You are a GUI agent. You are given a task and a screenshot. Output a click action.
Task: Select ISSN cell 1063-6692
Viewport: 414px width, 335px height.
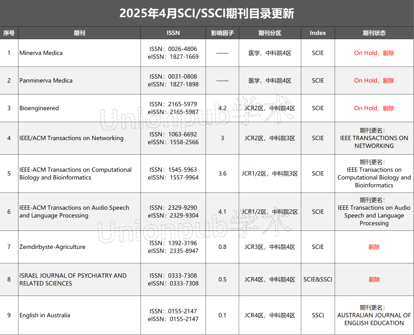(x=173, y=138)
